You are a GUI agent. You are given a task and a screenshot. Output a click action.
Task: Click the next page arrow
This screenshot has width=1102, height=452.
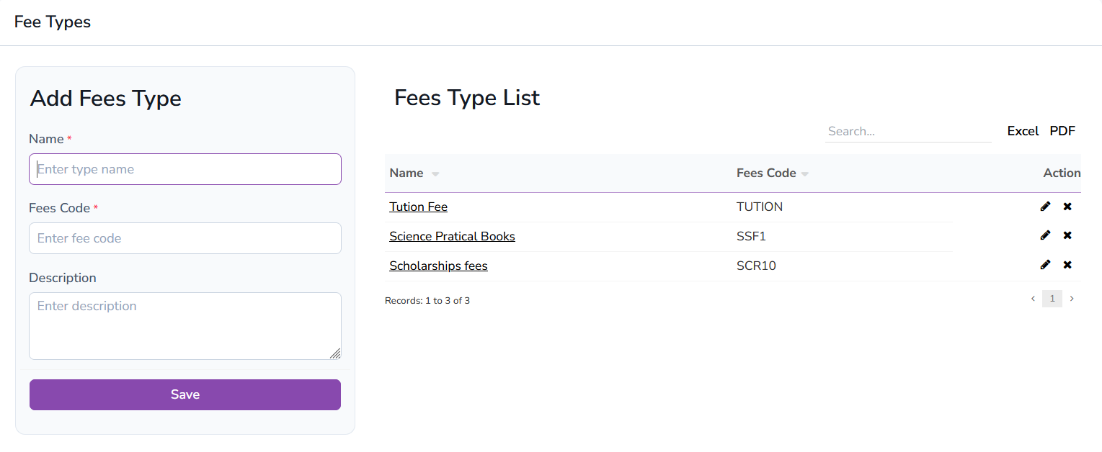(1072, 298)
